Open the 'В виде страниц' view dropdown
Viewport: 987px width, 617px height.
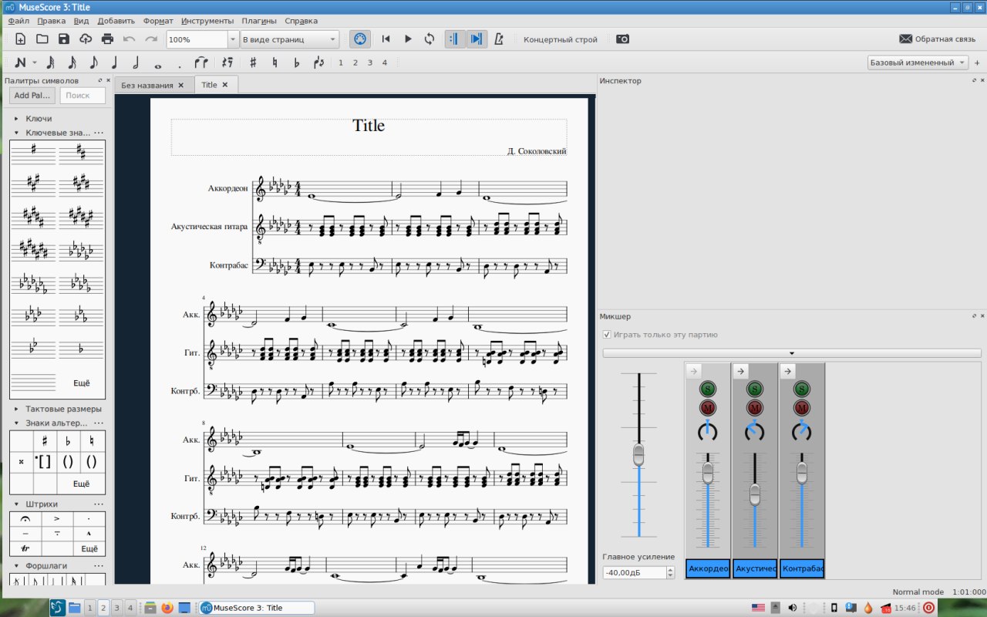(332, 39)
